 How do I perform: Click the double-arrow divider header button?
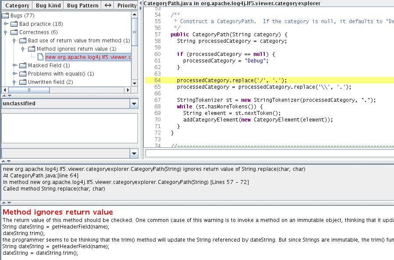pos(108,5)
